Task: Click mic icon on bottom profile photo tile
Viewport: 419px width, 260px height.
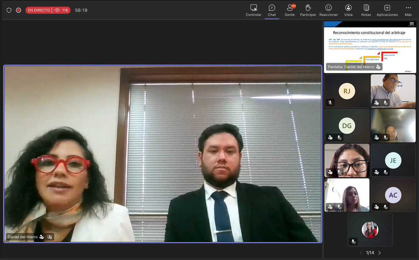Action: 353,242
